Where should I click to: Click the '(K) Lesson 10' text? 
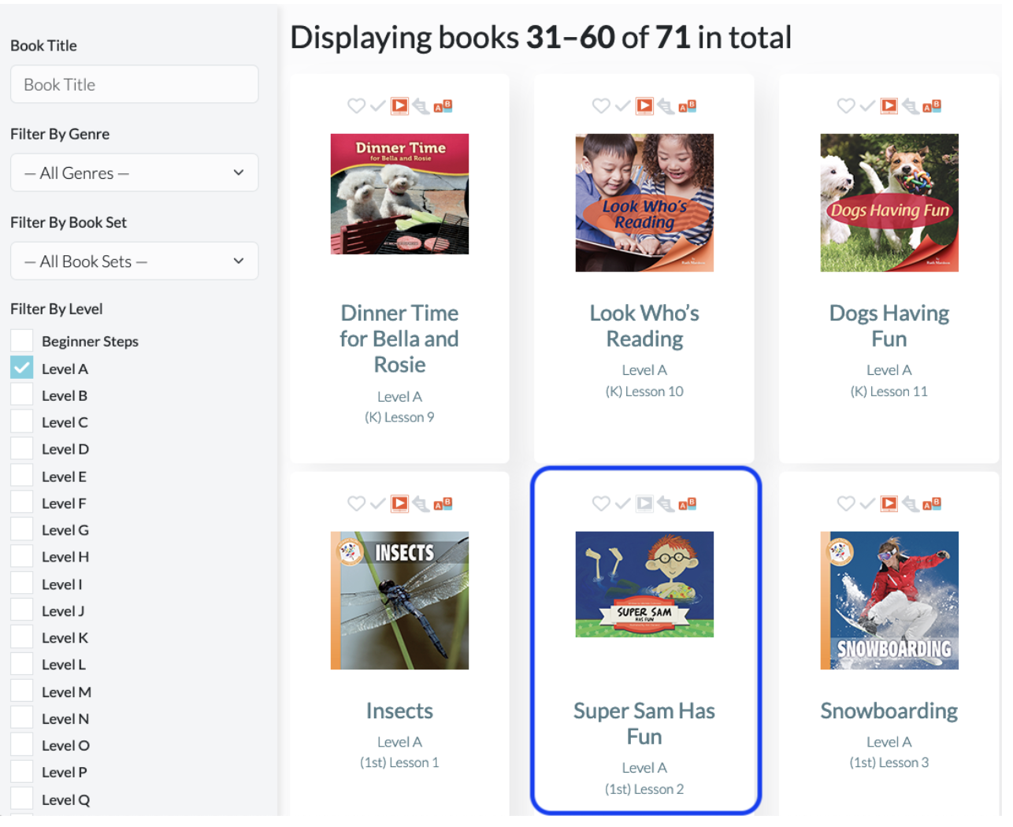pyautogui.click(x=644, y=391)
